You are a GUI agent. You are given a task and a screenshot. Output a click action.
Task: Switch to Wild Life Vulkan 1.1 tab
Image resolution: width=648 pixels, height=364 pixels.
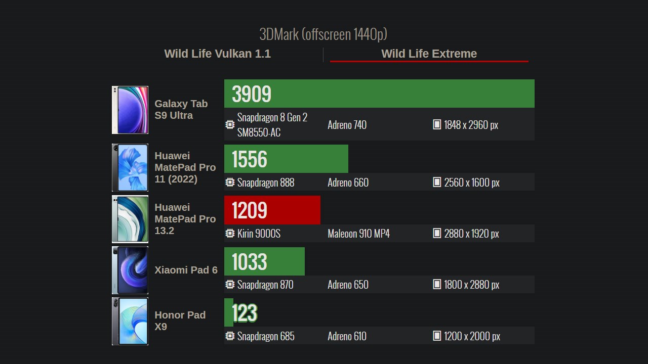coord(217,54)
